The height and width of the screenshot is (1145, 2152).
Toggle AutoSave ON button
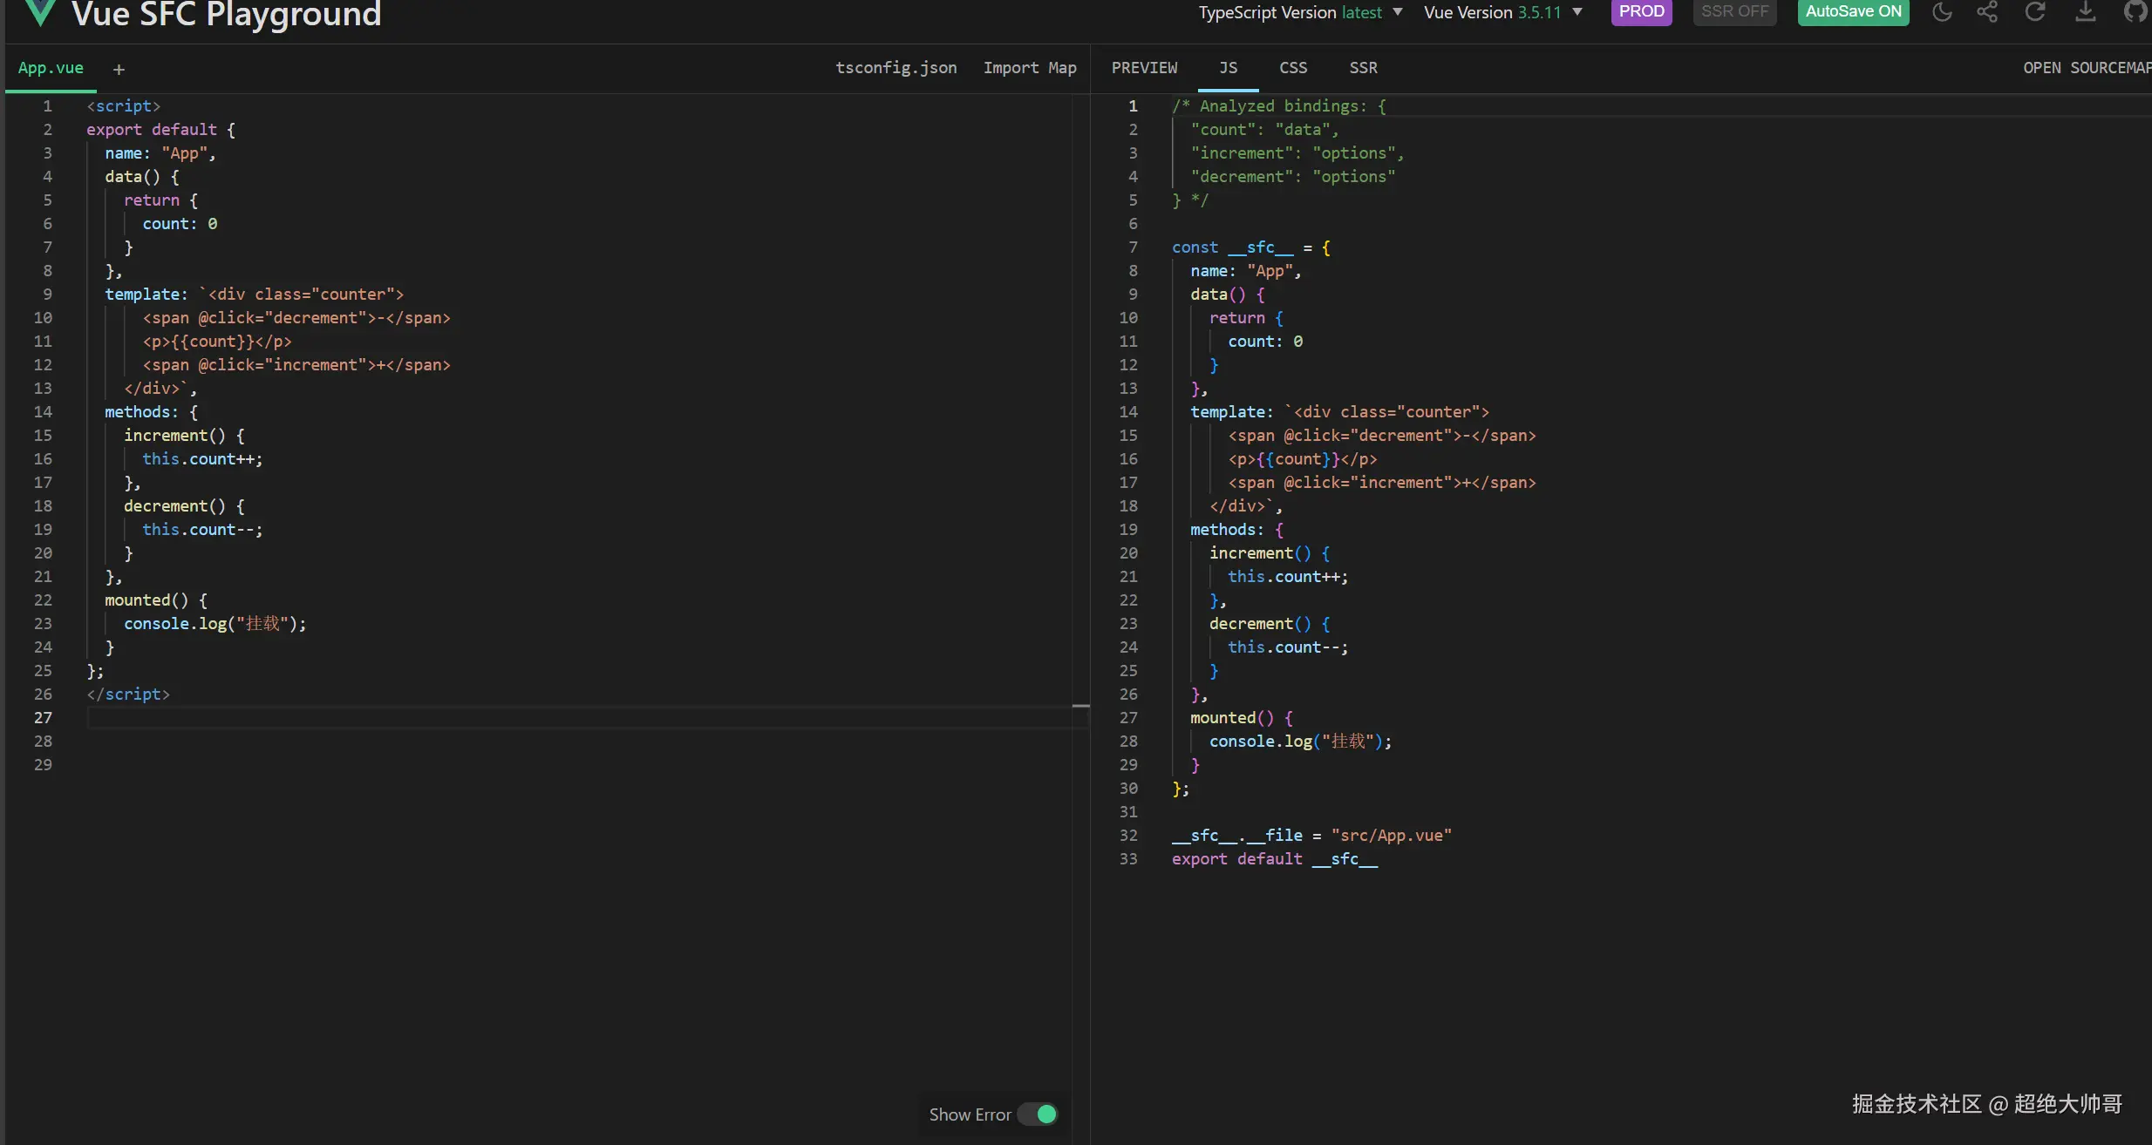click(1853, 12)
